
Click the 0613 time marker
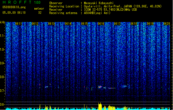point(51,24)
